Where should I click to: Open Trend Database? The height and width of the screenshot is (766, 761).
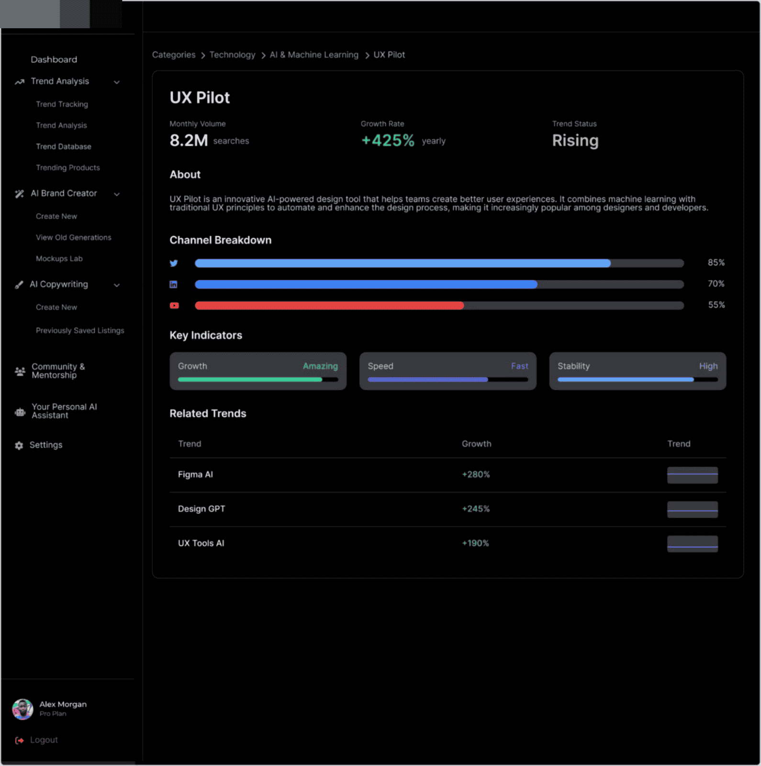tap(63, 146)
